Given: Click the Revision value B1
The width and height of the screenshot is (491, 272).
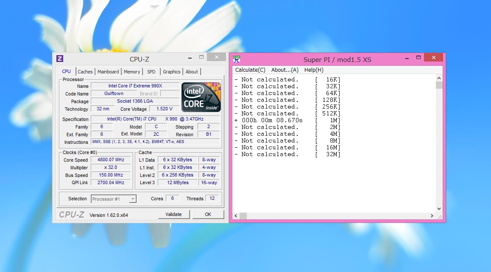Looking at the screenshot, I should [209, 134].
